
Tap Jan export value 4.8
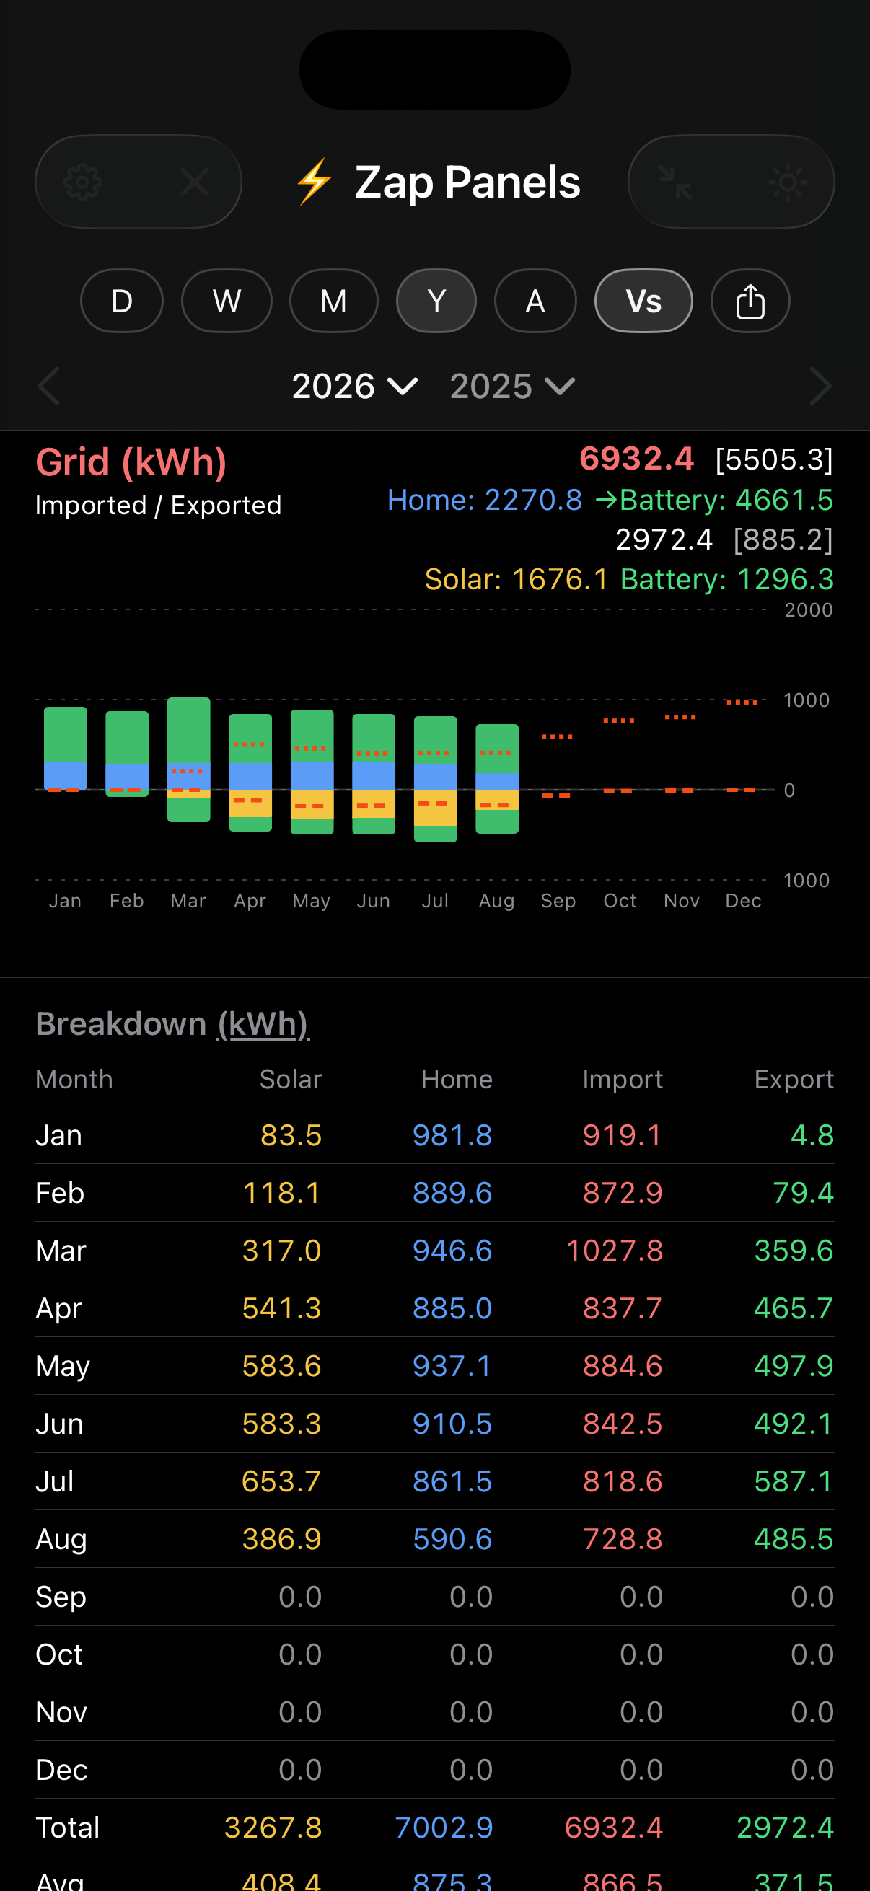click(x=812, y=1136)
